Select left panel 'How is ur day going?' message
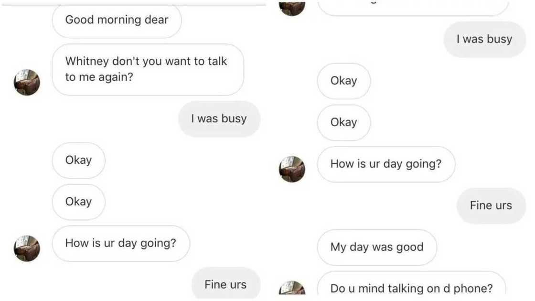This screenshot has width=535, height=301. coord(121,243)
